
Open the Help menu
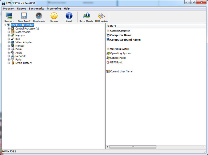[67, 9]
